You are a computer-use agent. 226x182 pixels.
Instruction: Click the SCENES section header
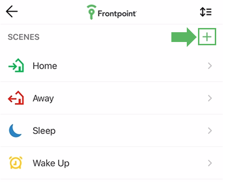pyautogui.click(x=24, y=37)
